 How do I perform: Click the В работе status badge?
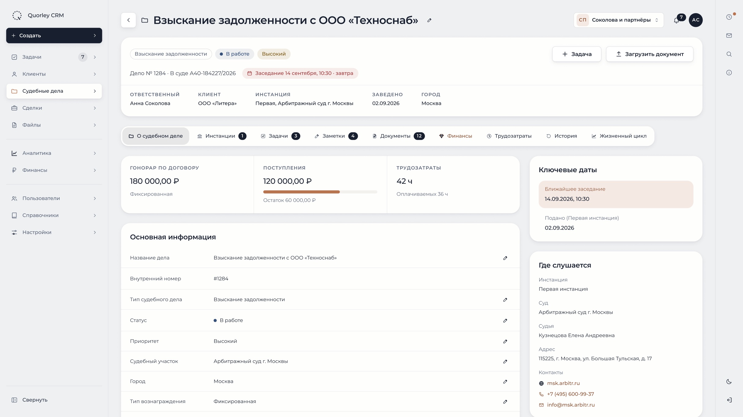[234, 54]
